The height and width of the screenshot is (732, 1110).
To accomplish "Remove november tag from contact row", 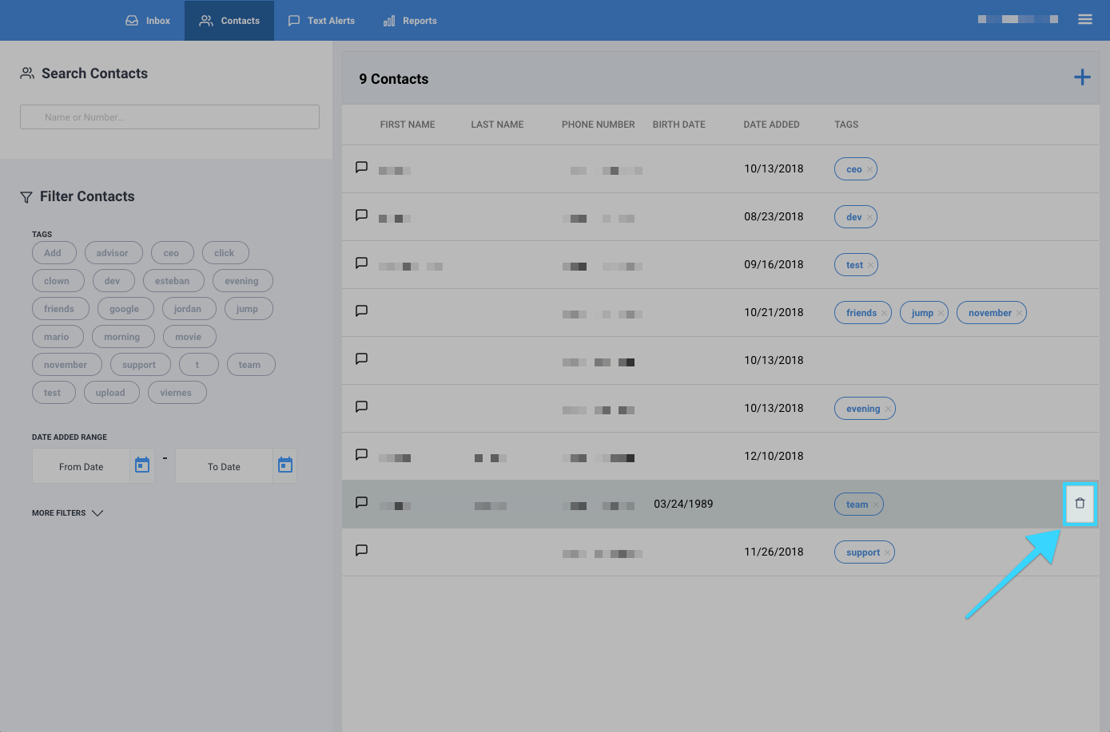I will (1019, 313).
